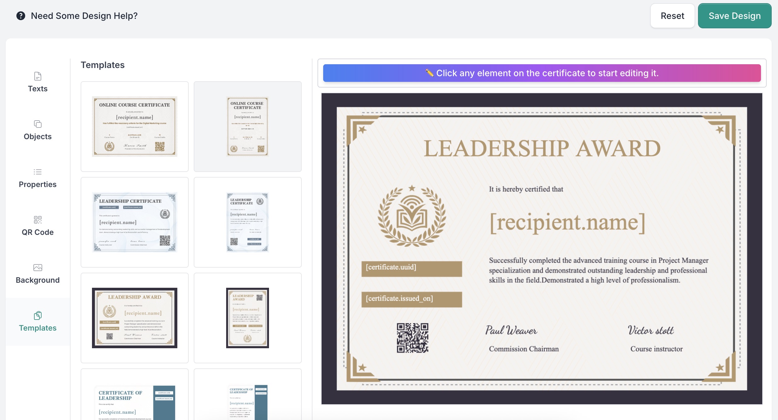Choose landscape Online Course Certificate template

point(134,127)
